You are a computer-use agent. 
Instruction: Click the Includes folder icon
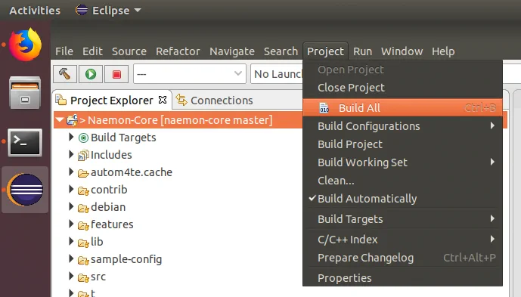83,155
